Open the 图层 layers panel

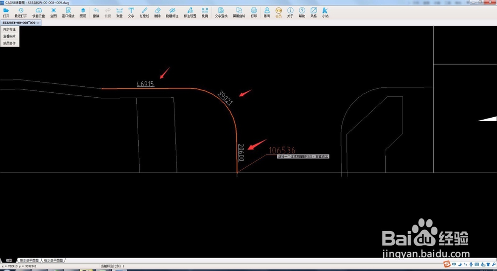[83, 13]
